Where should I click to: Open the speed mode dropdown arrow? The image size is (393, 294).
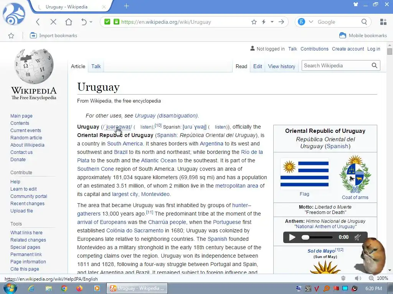click(x=272, y=22)
